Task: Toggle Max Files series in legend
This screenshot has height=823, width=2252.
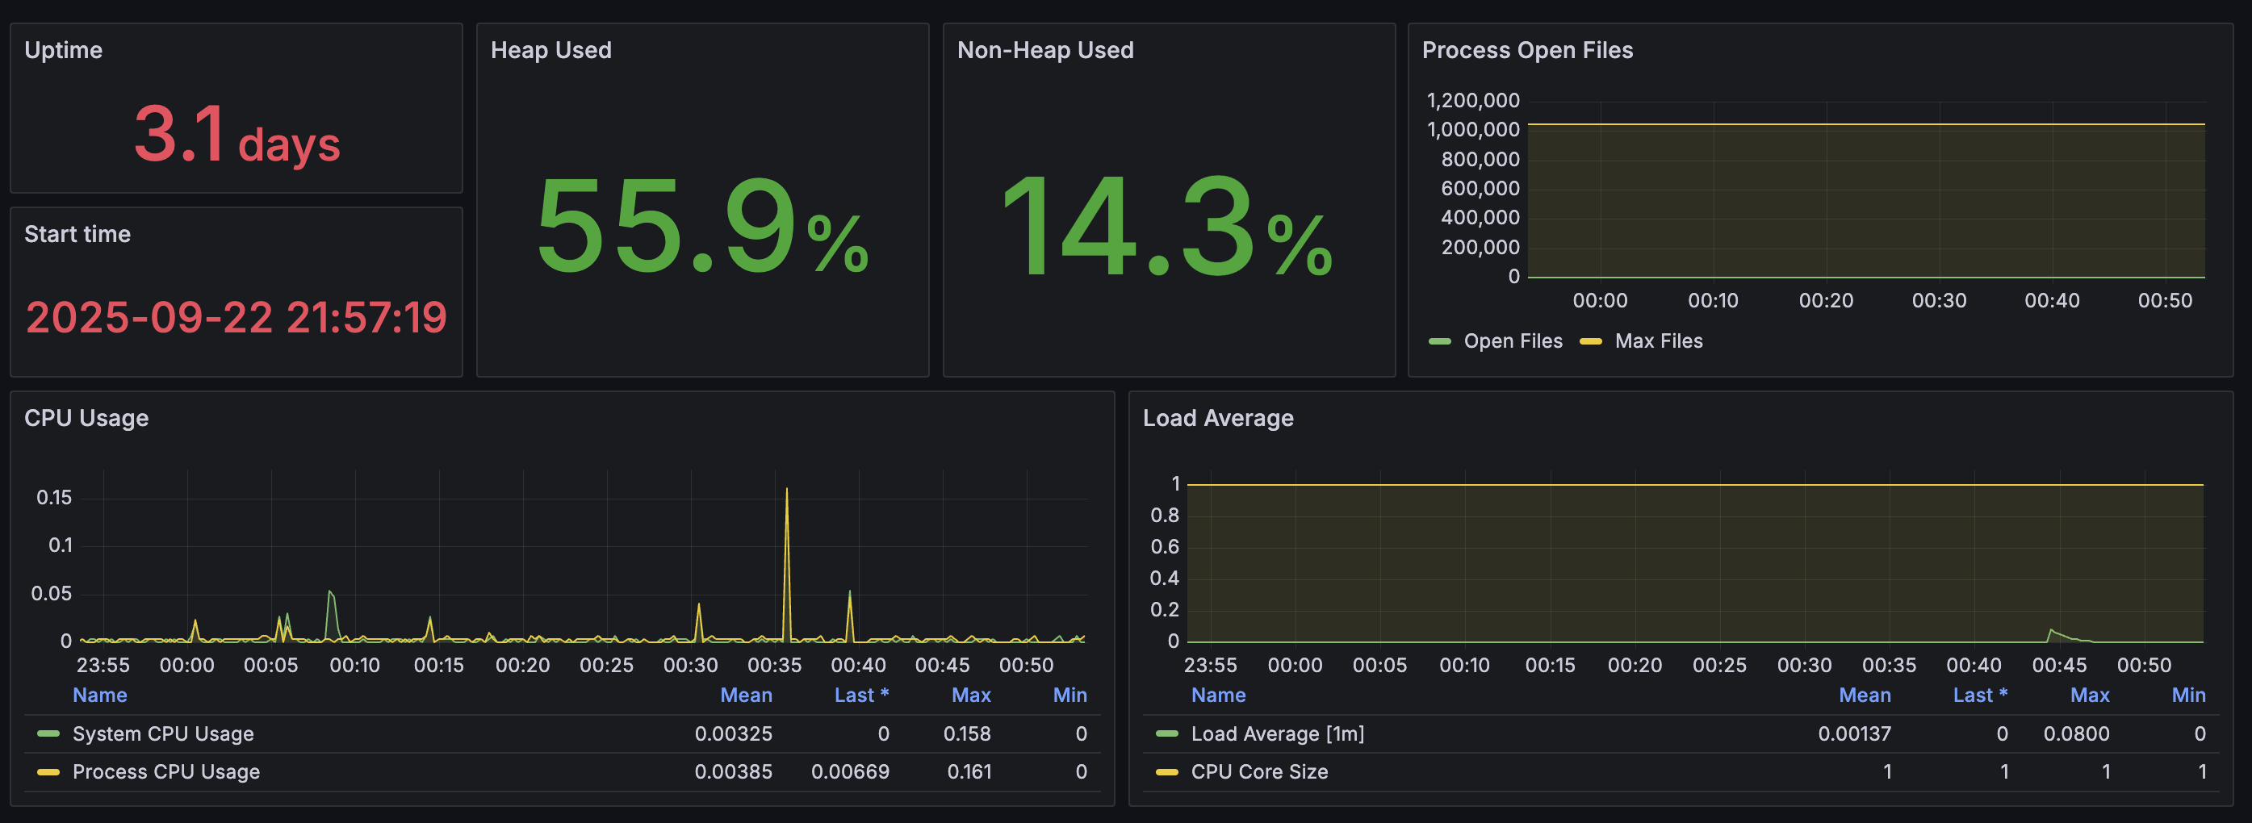Action: pos(1659,340)
